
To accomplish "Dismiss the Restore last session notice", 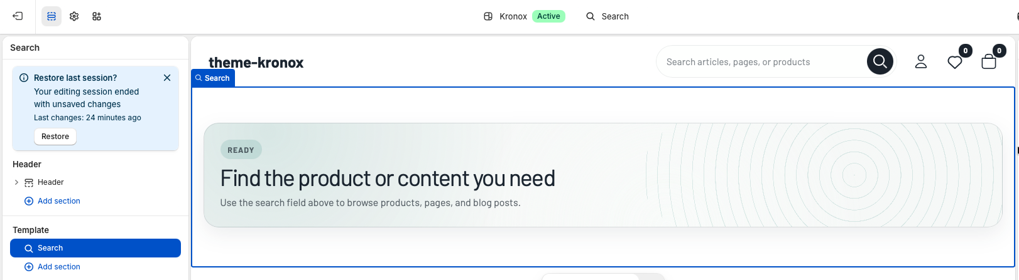I will pos(167,78).
